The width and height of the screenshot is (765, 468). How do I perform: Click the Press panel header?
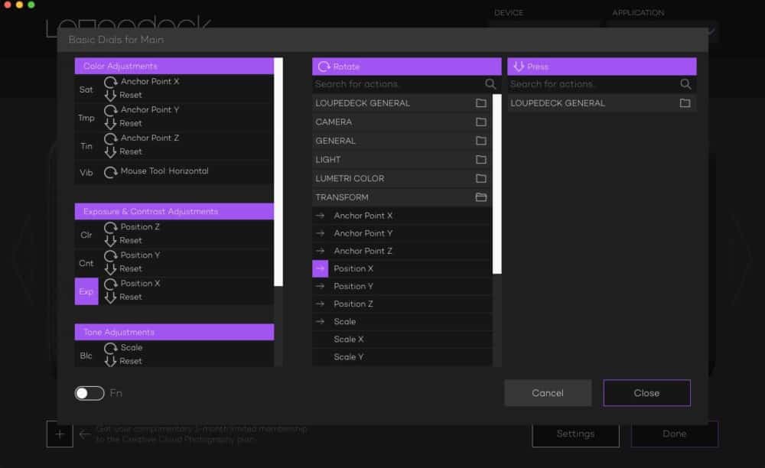(x=601, y=67)
